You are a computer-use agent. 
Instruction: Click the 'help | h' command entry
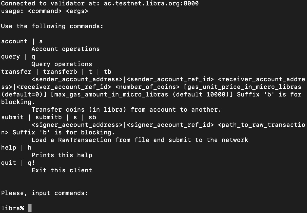click(16, 148)
